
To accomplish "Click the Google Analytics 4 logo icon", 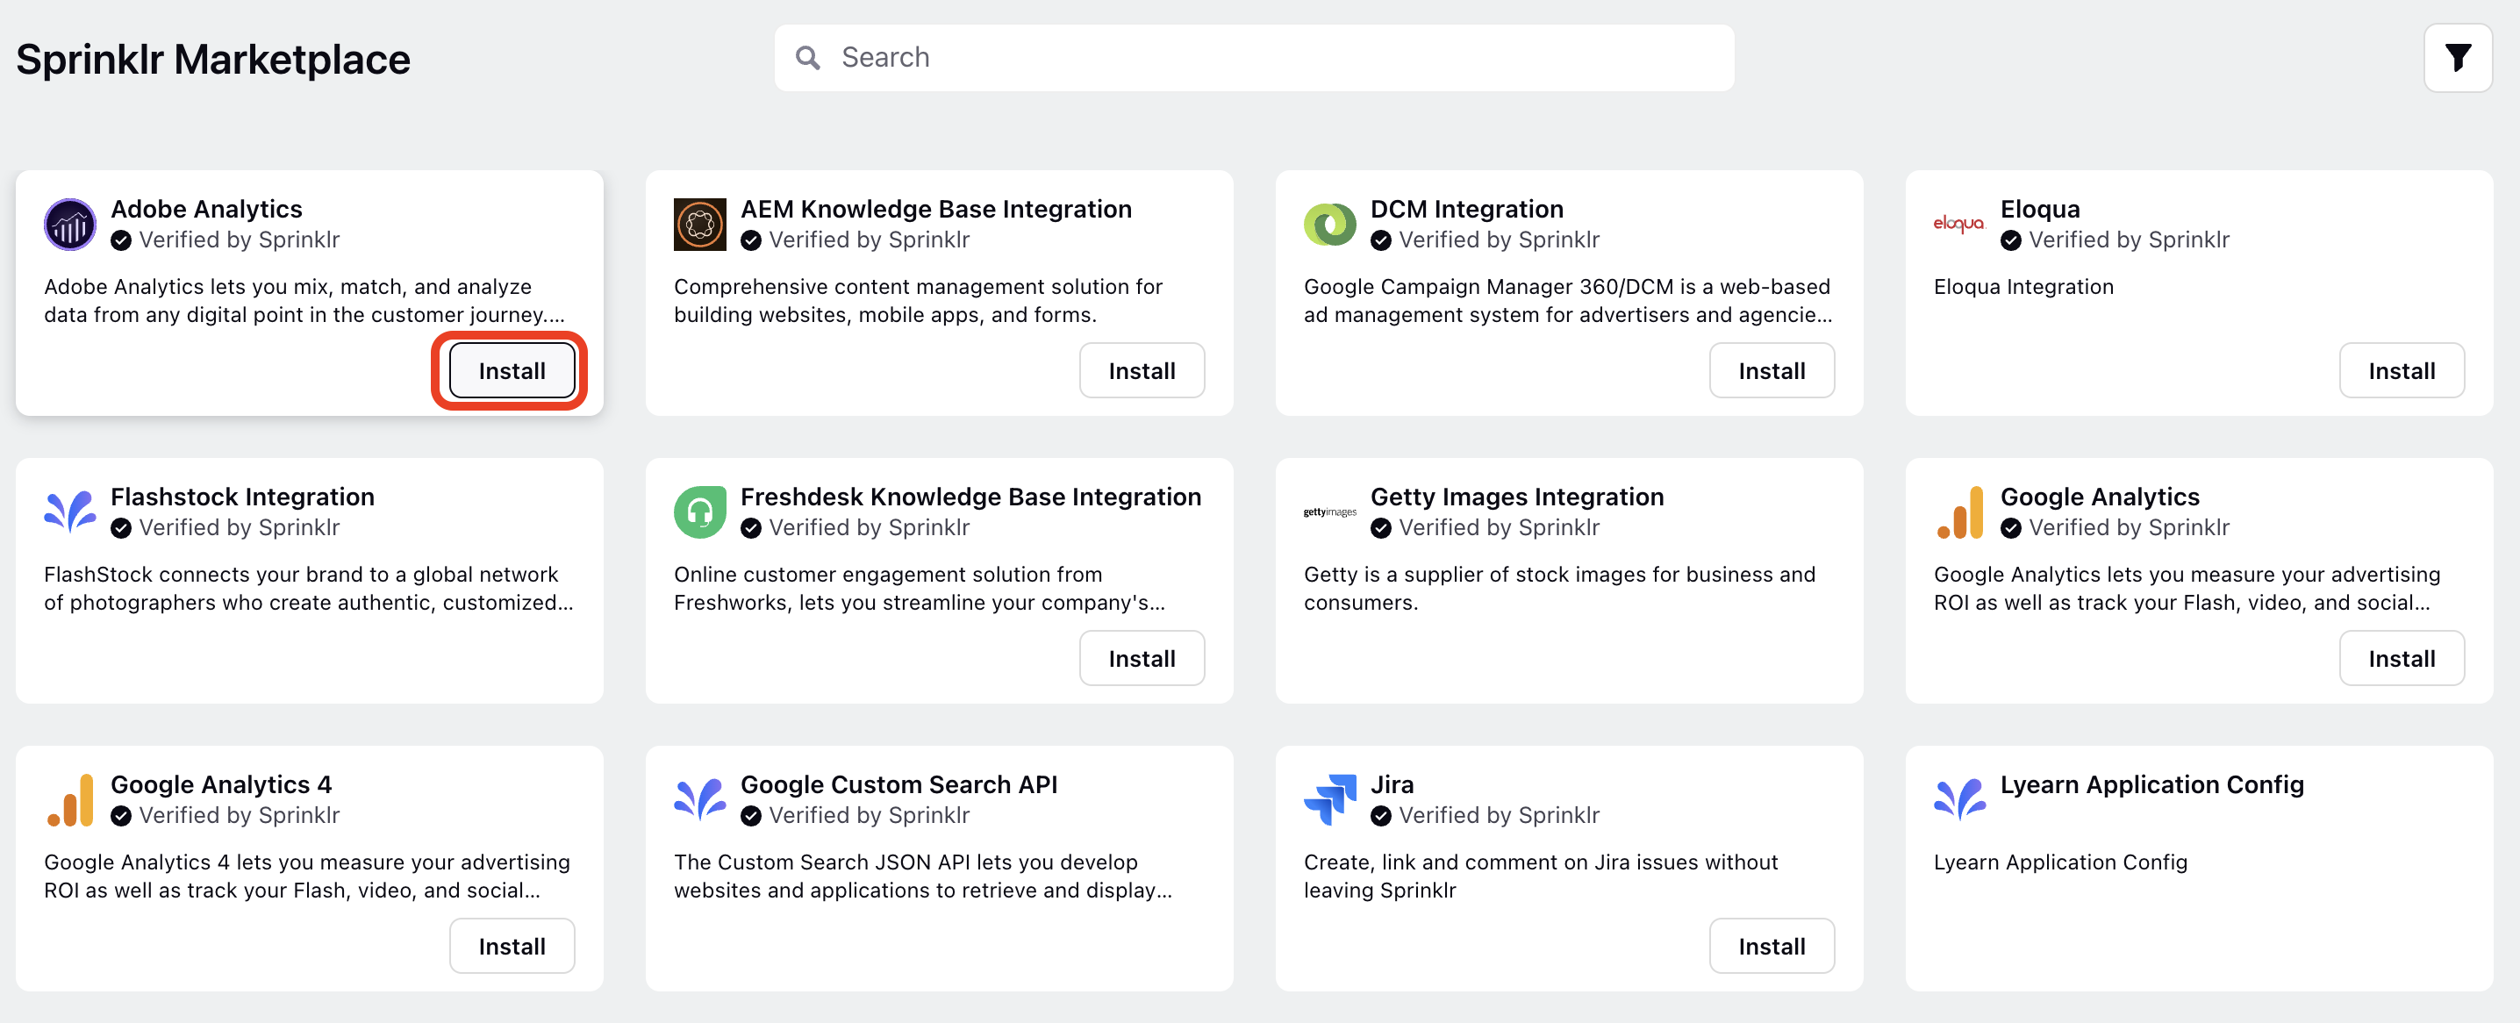I will 70,800.
